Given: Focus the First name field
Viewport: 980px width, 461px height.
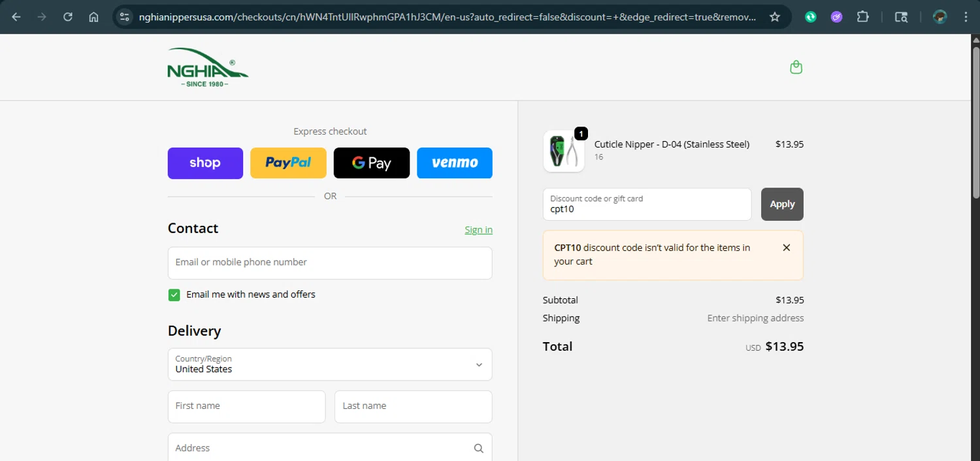Looking at the screenshot, I should coord(246,407).
